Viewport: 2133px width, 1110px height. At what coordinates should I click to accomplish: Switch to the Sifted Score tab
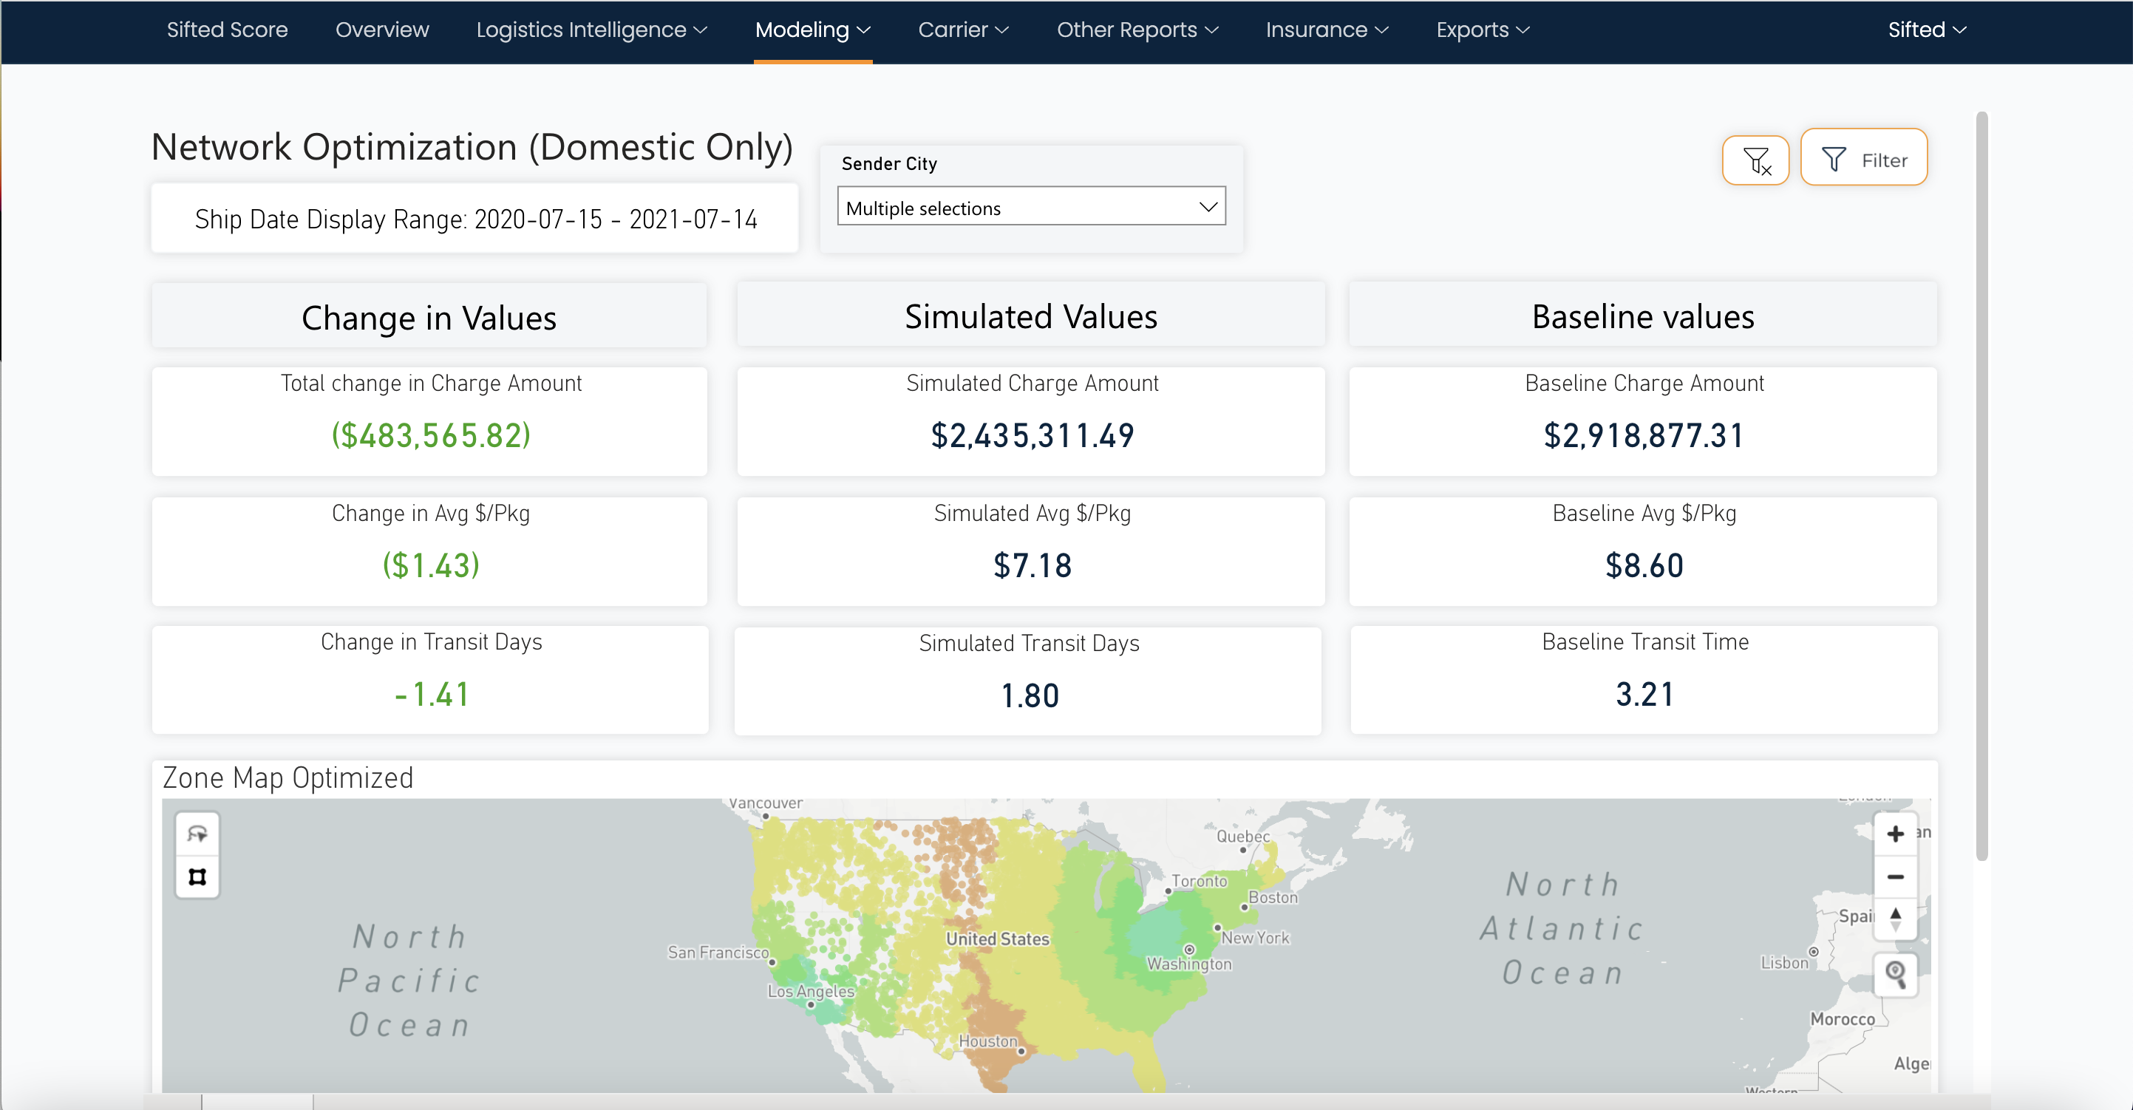(227, 30)
